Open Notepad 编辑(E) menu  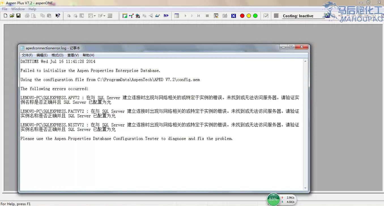42,55
